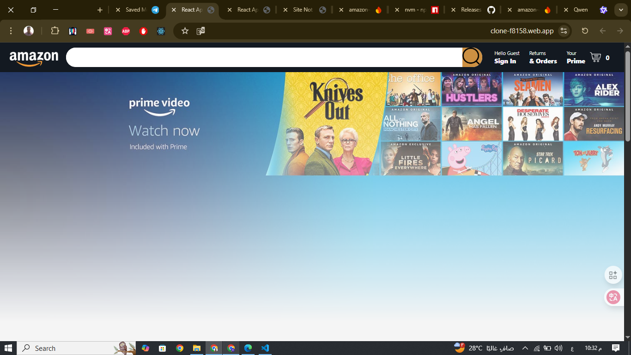Close the Qwen tab

point(566,10)
